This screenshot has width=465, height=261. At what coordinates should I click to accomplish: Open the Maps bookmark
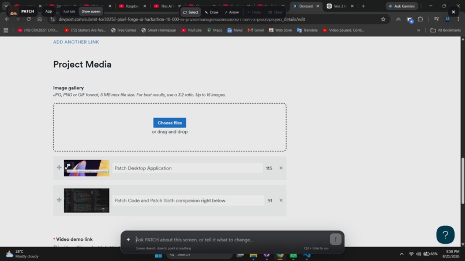point(215,30)
